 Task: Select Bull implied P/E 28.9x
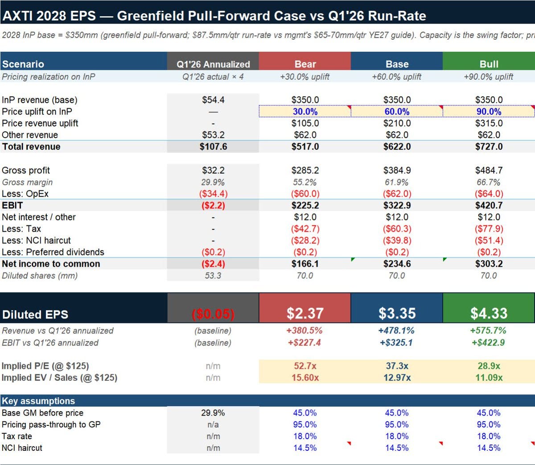coord(489,366)
